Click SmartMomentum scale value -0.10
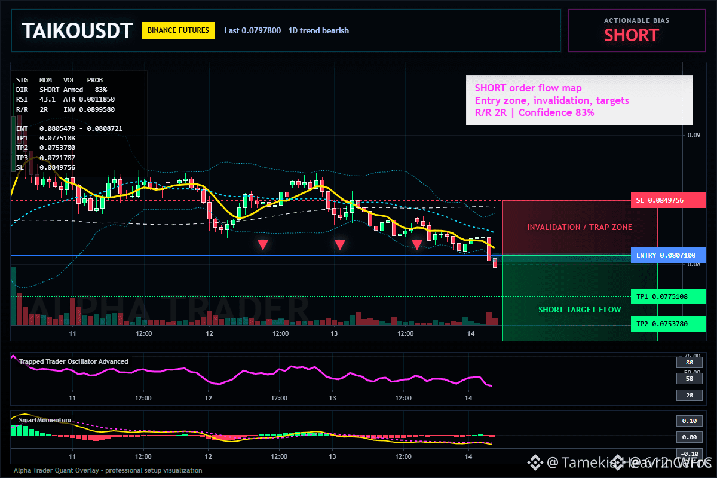Screen dimensions: 717x478 [x=689, y=454]
